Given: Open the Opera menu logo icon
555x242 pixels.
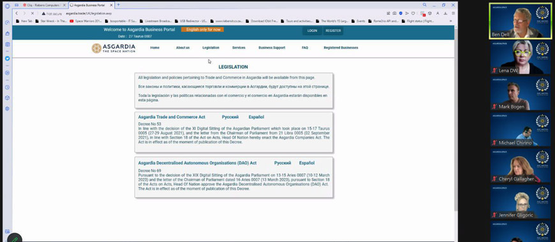Looking at the screenshot, I should (7, 6).
